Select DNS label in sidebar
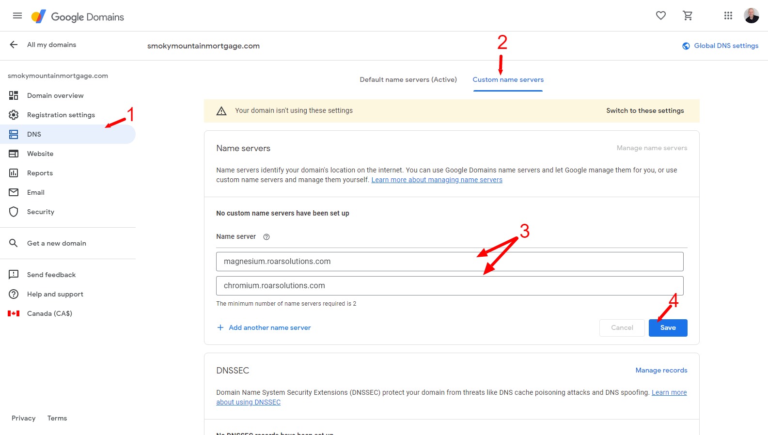Screen dimensions: 768x435 click(x=34, y=134)
